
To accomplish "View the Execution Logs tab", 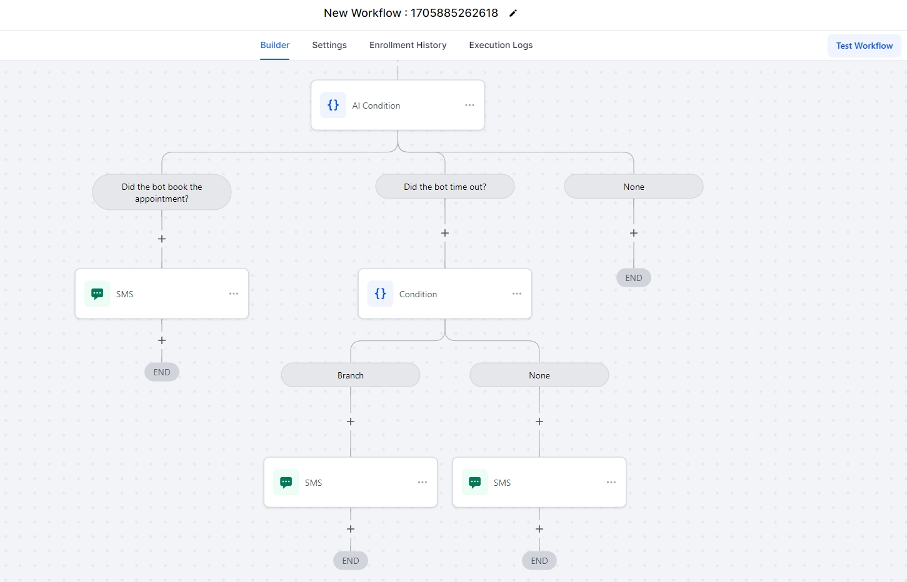I will coord(501,45).
